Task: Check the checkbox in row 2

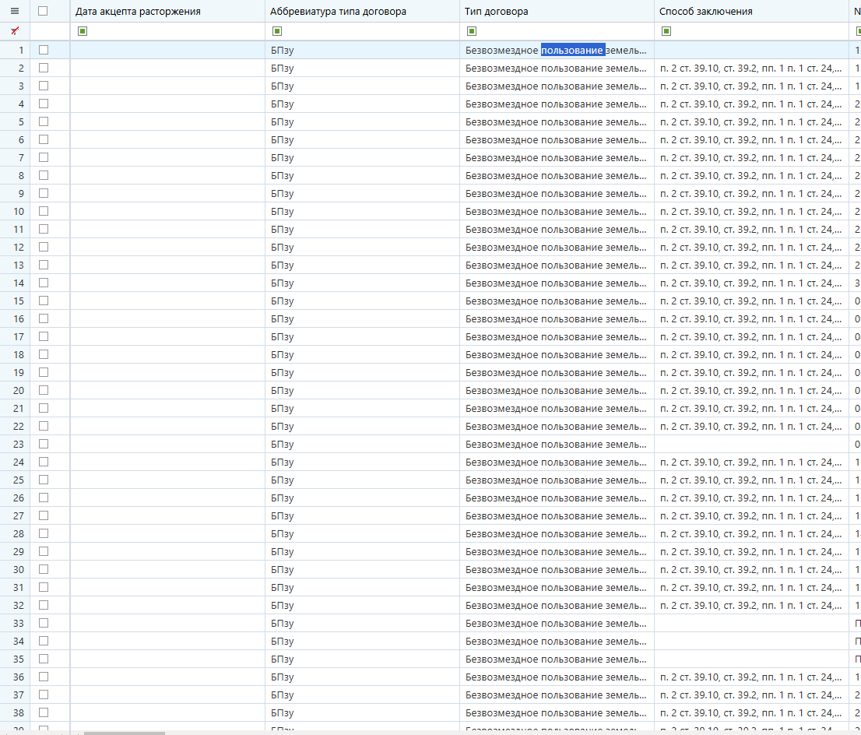Action: click(44, 68)
